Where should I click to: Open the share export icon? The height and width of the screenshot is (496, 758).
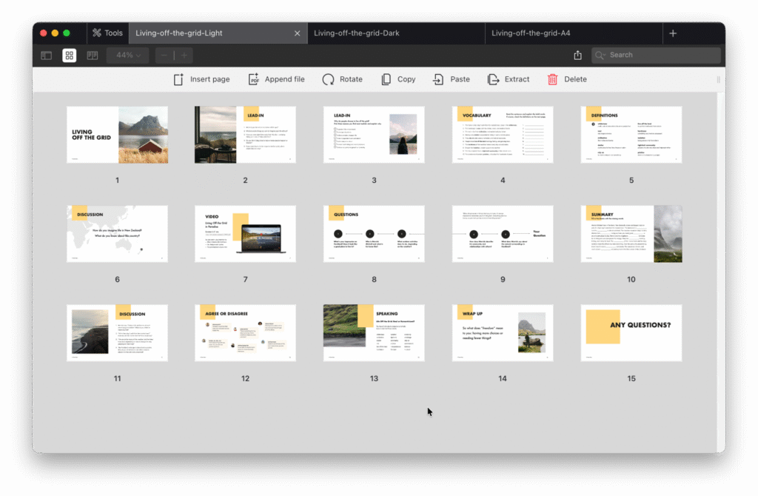577,55
